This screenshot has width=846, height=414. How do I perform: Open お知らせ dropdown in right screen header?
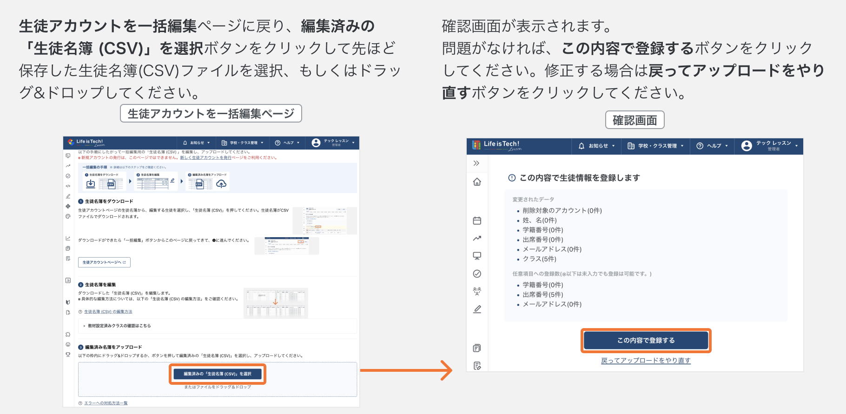click(x=597, y=146)
